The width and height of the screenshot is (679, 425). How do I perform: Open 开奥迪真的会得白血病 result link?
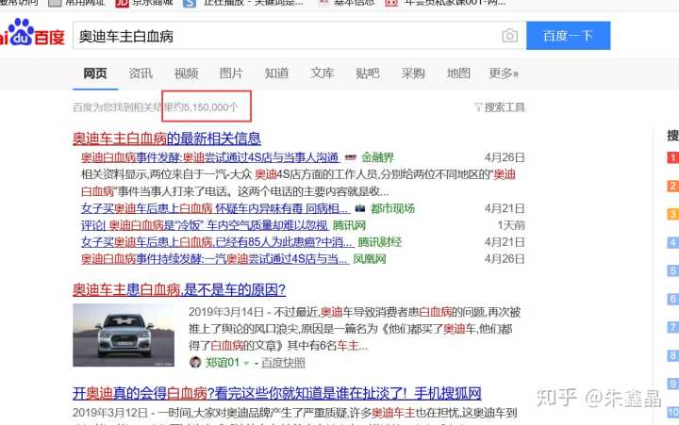(277, 392)
